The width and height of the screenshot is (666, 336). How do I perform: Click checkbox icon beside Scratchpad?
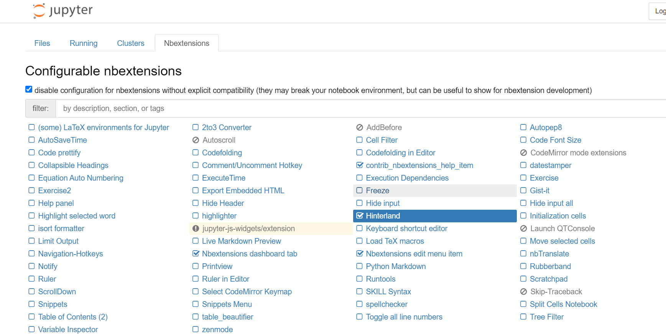pos(523,279)
